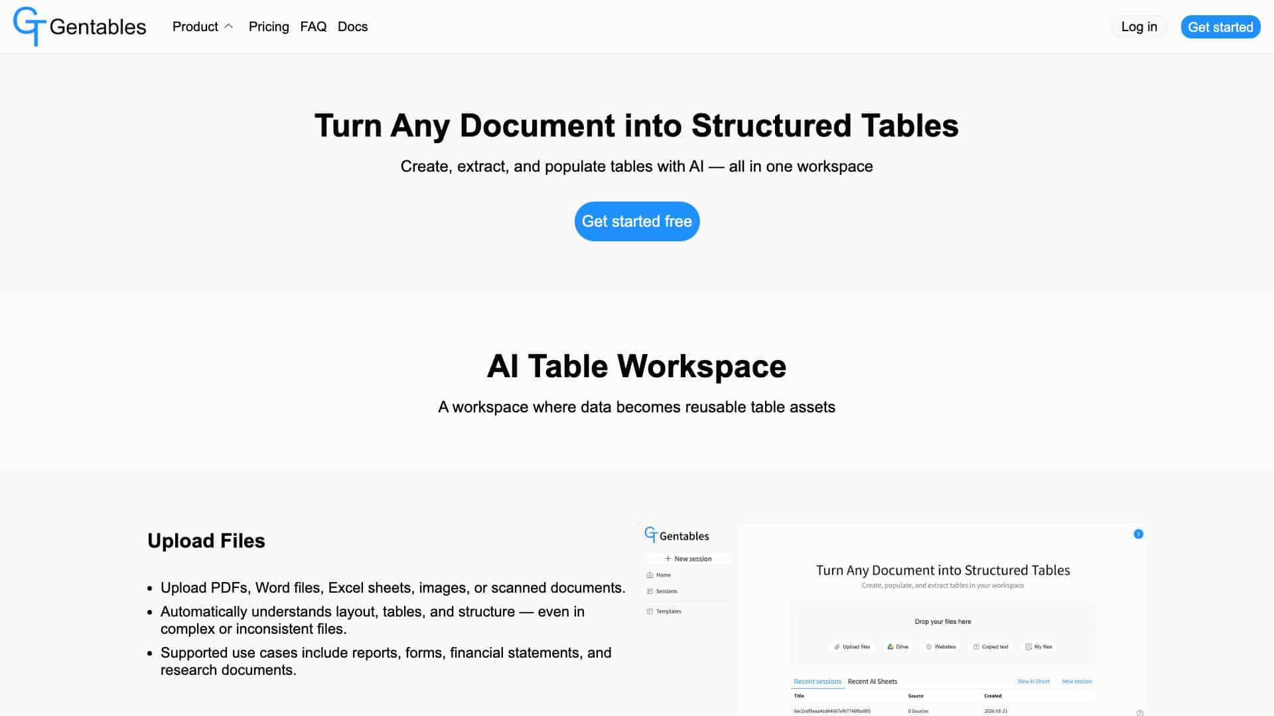Viewport: 1274px width, 716px height.
Task: Click the Created column header in the preview table
Action: coord(993,696)
